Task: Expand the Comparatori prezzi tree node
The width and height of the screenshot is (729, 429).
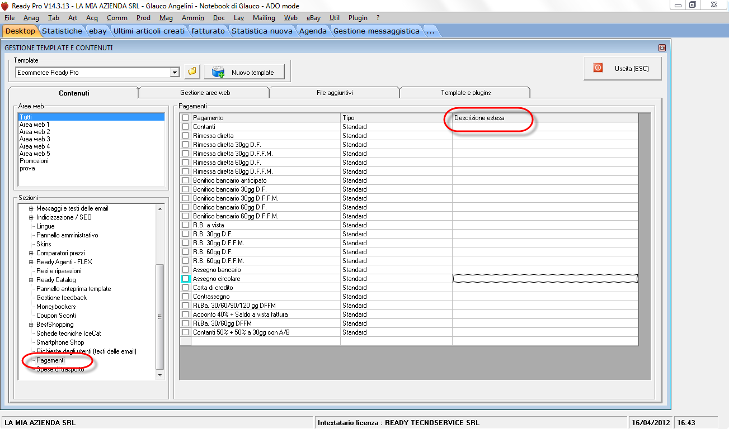Action: pyautogui.click(x=31, y=253)
